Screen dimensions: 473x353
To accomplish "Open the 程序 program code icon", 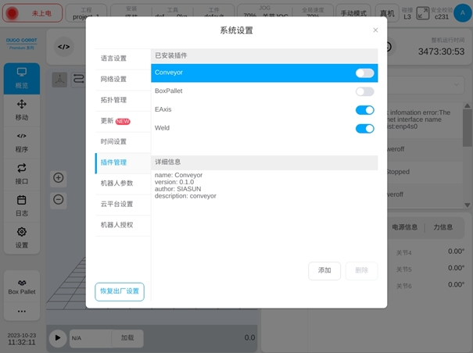I will 21,141.
